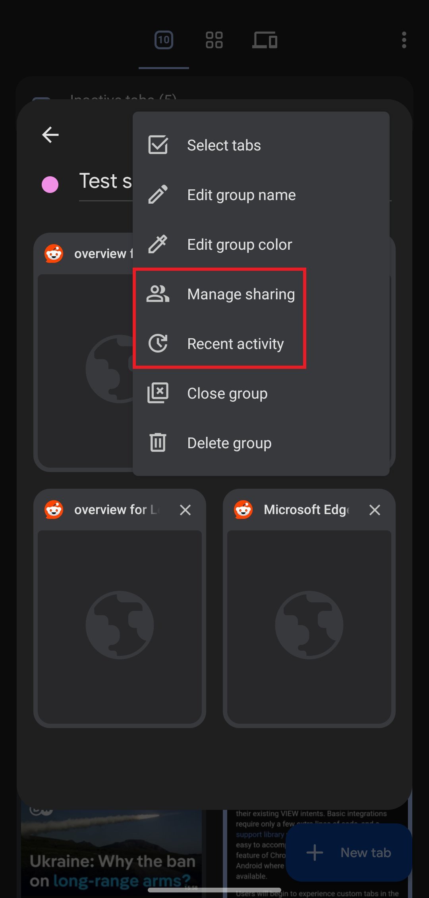Image resolution: width=429 pixels, height=898 pixels.
Task: Click the Edit group color eyedropper icon
Action: (158, 245)
